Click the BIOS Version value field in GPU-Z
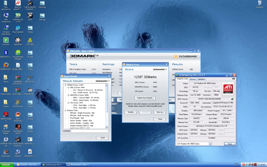The height and width of the screenshot is (167, 267). point(209,99)
